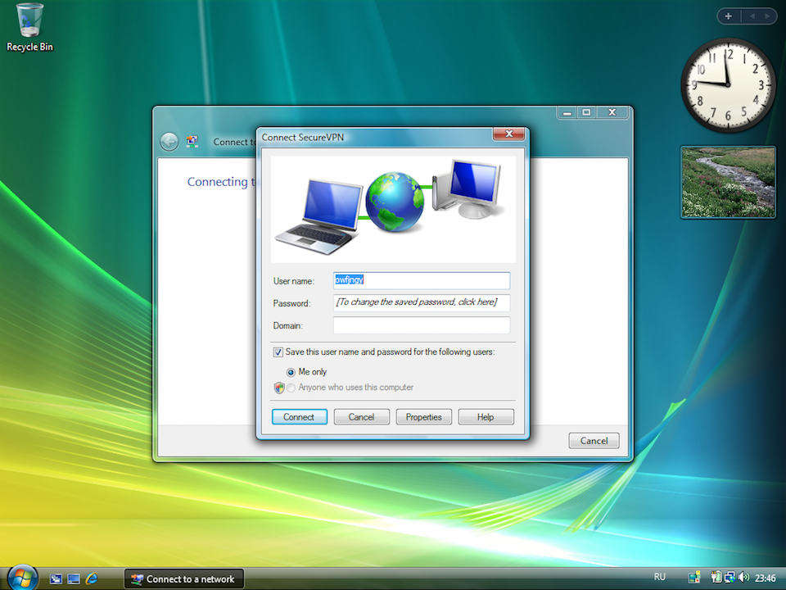Click the Help button

486,417
